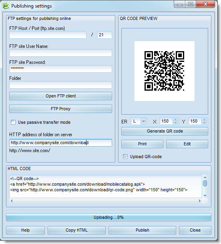Focus the FTP Host input field
Image resolution: width=221 pixels, height=244 pixels.
(48, 35)
